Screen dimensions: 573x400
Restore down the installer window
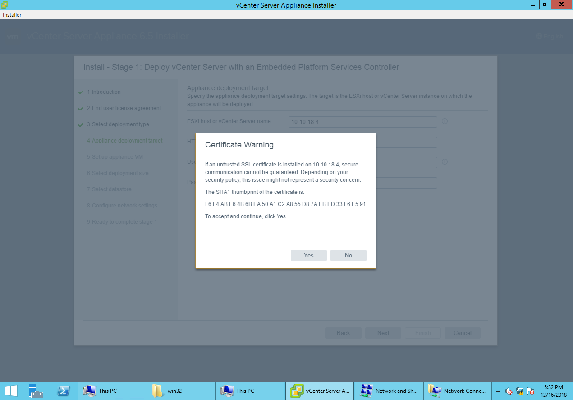click(545, 4)
